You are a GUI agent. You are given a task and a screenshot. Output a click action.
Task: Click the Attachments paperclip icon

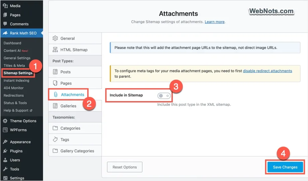tap(56, 94)
